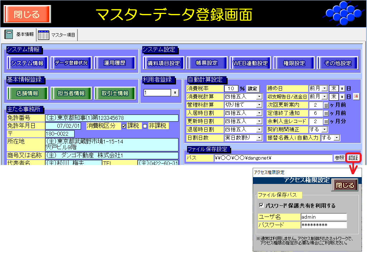Viewport: 367px width, 253px height.
Task: Toggle the 非課税 checkbox
Action: coord(145,126)
